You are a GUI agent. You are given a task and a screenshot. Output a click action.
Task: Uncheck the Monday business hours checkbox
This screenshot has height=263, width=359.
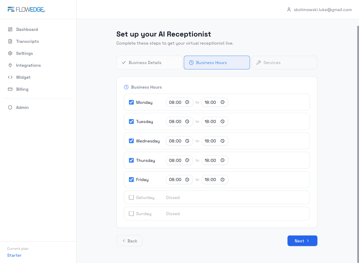click(131, 102)
